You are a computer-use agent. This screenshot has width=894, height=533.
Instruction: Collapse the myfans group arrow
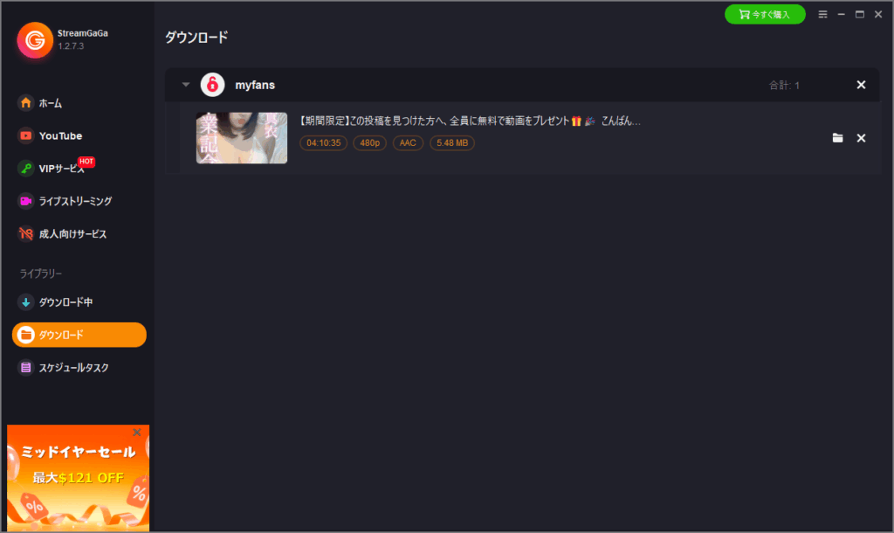(186, 85)
